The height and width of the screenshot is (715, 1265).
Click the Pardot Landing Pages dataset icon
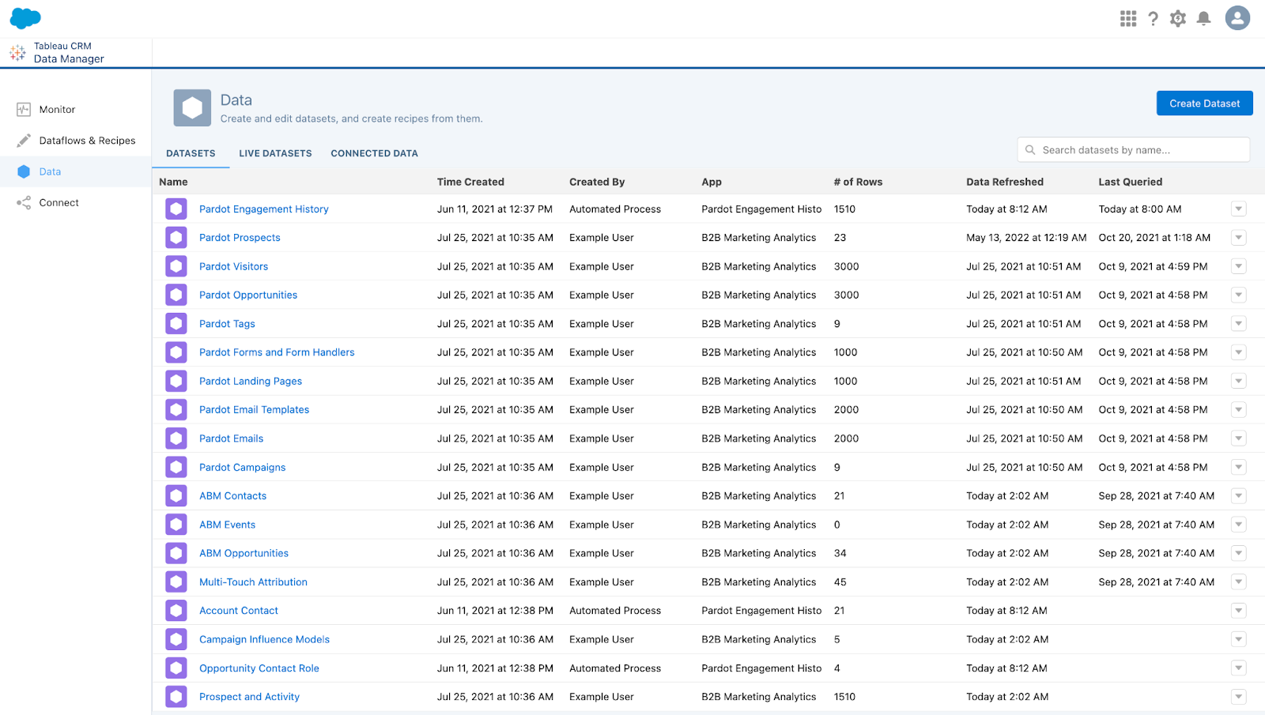176,381
